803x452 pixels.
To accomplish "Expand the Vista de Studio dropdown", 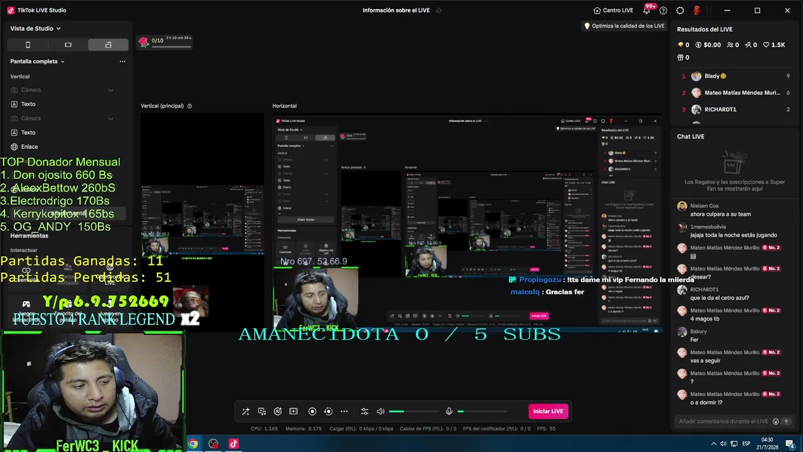I will click(x=36, y=28).
